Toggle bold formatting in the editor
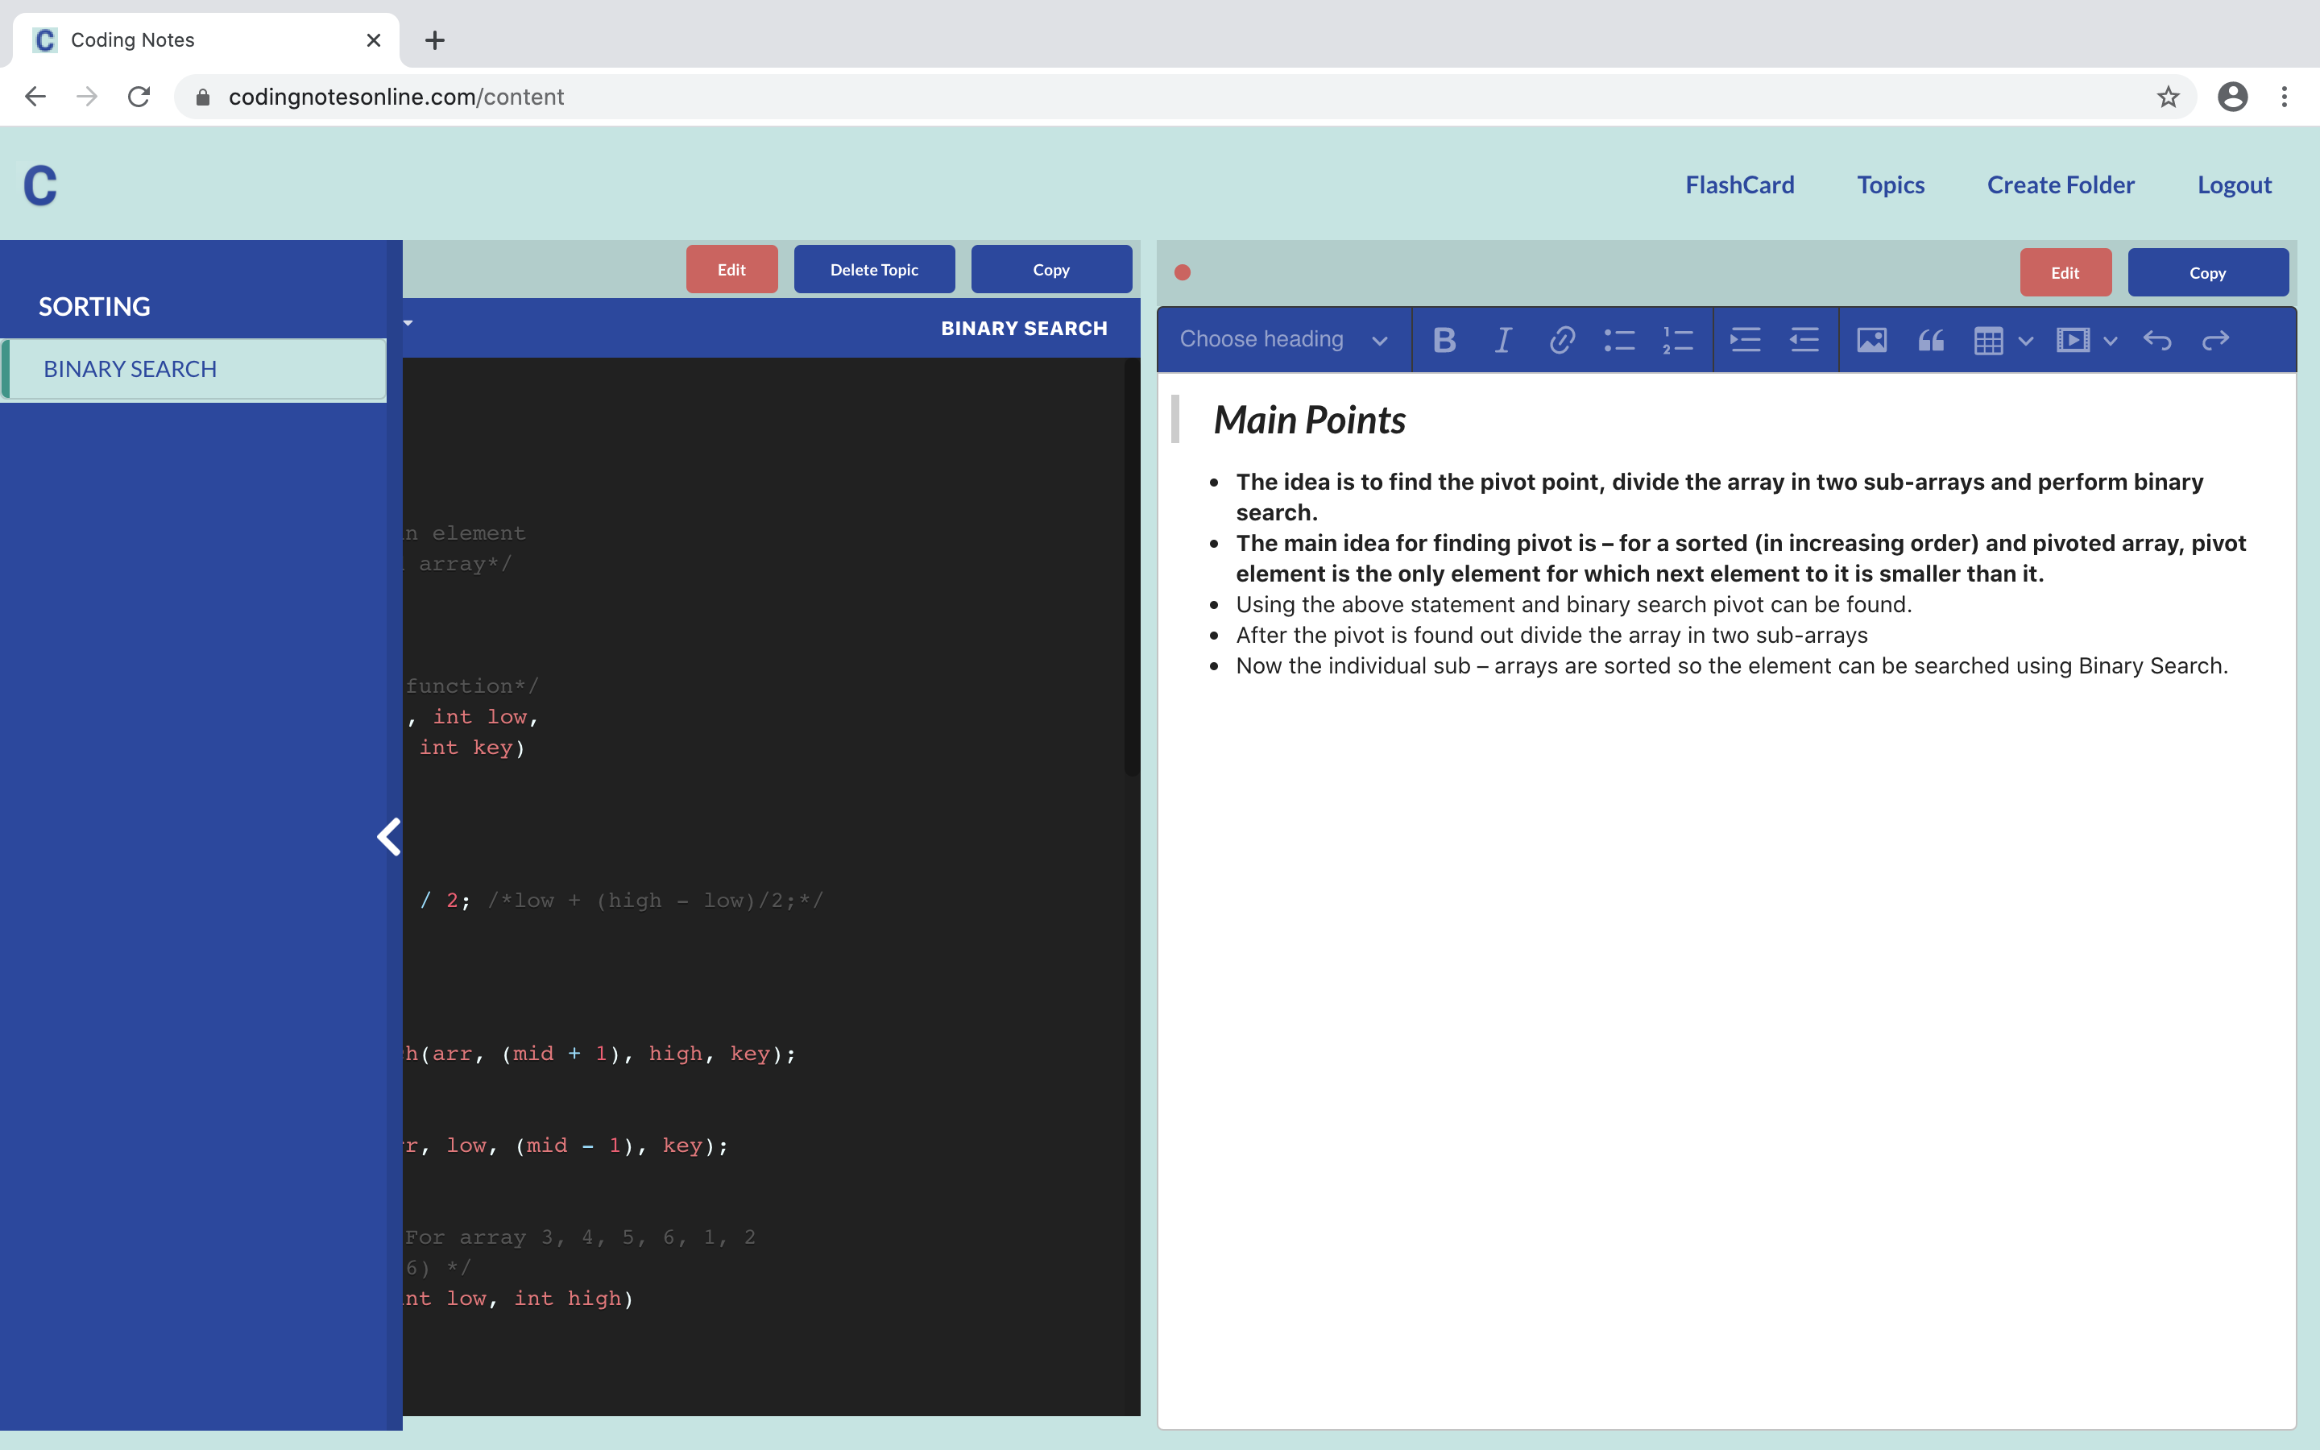 pyautogui.click(x=1444, y=338)
